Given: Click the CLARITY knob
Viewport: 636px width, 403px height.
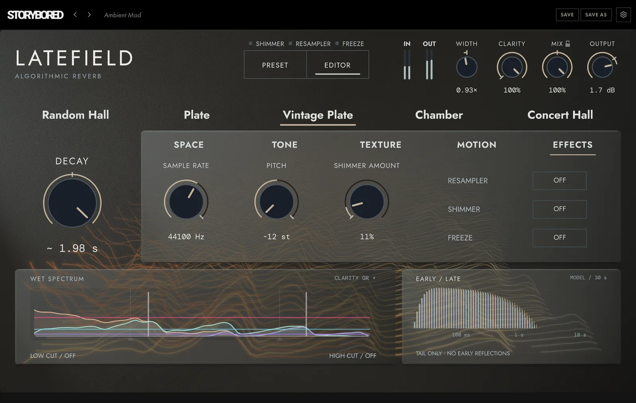Looking at the screenshot, I should 512,67.
